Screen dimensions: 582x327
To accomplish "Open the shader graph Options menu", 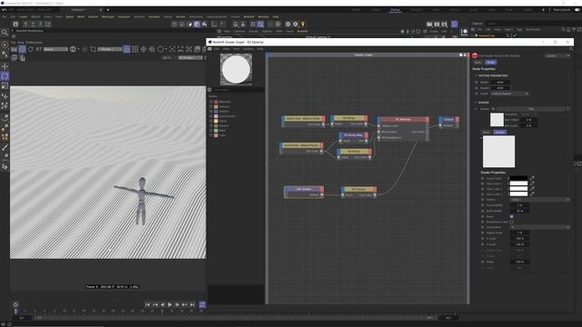I will click(x=248, y=48).
